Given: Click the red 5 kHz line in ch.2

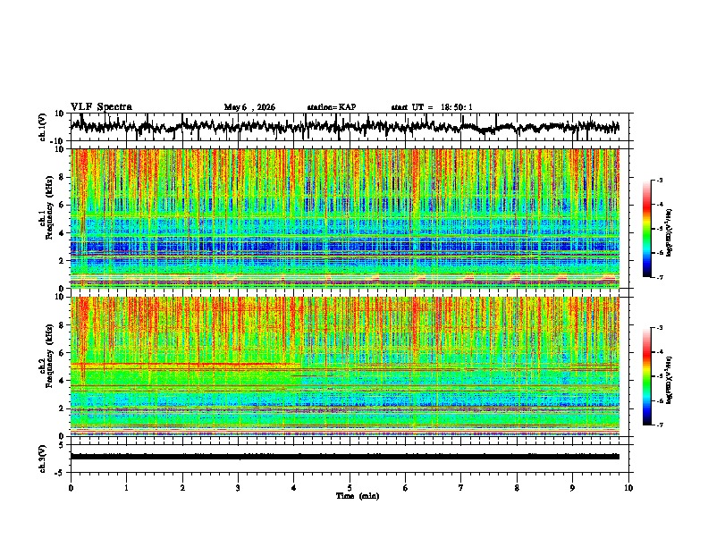Looking at the screenshot, I should [x=185, y=364].
